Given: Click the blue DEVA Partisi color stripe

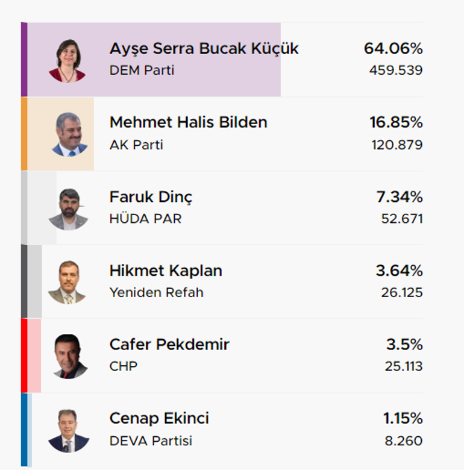Looking at the screenshot, I should pyautogui.click(x=24, y=430).
